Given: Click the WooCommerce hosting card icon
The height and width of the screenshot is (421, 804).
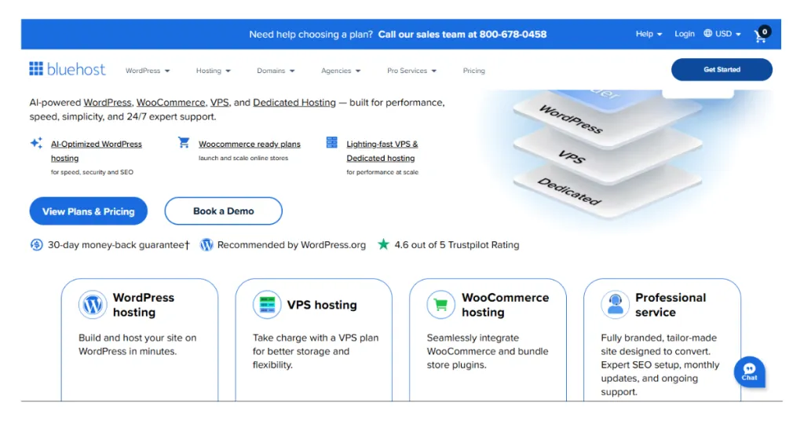Looking at the screenshot, I should (441, 305).
